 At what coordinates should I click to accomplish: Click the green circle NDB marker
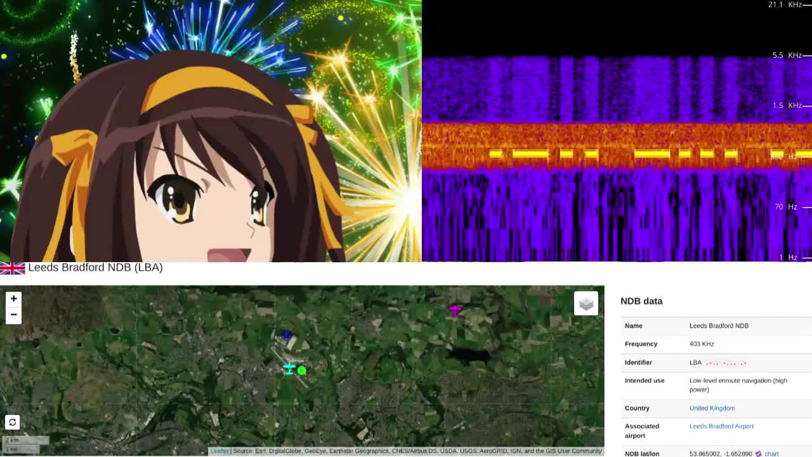tap(302, 371)
